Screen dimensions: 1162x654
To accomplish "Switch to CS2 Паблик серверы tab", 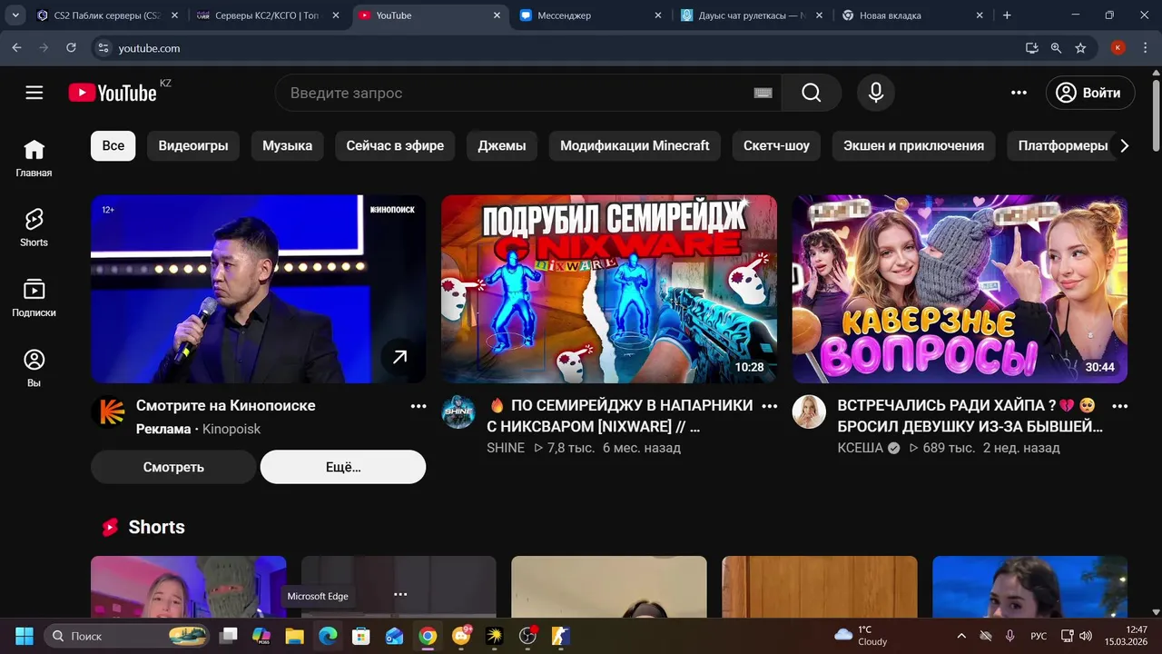I will 100,15.
